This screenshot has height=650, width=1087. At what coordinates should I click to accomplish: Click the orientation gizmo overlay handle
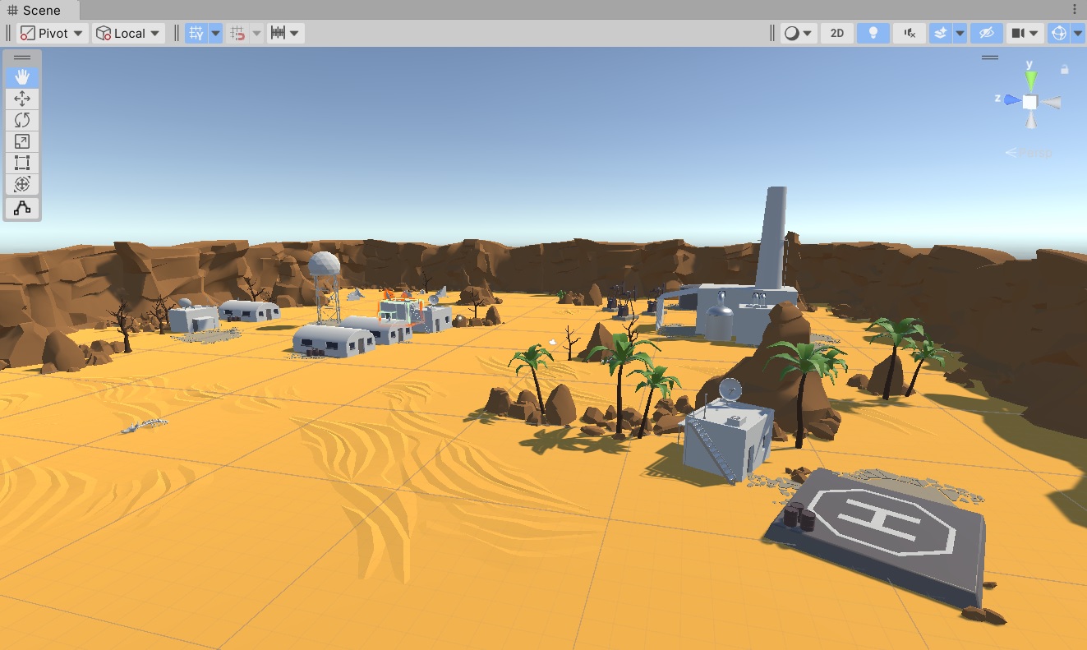point(990,58)
